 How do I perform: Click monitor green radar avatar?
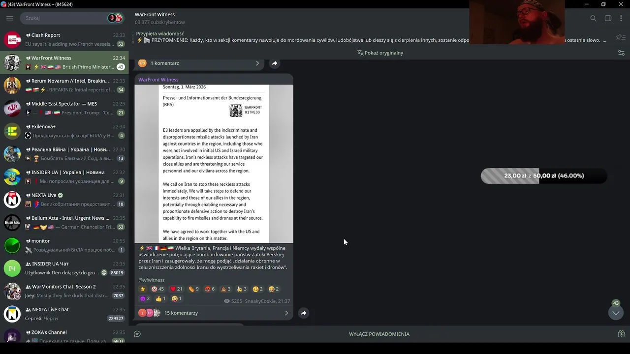click(12, 245)
